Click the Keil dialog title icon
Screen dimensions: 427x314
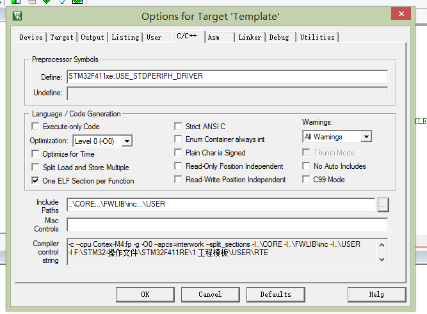[x=17, y=16]
